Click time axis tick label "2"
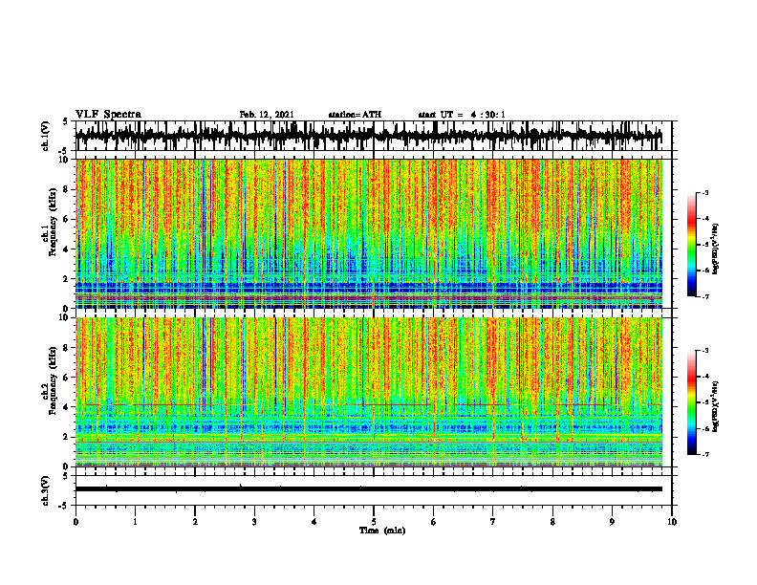Image resolution: width=757 pixels, height=585 pixels. pyautogui.click(x=195, y=522)
